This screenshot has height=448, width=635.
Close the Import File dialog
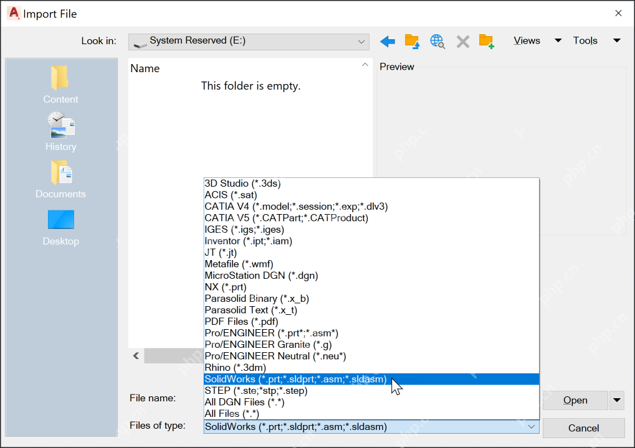(x=618, y=13)
